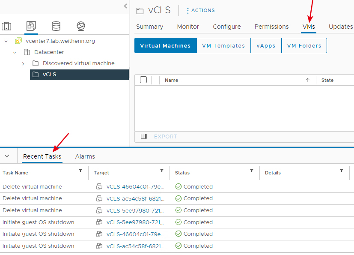Select vcenter7.lab.weithenn.org in the tree
Viewport: 354px width, 255px height.
60,41
